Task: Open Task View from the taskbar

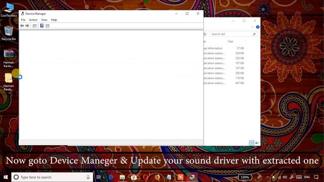Action: [99, 177]
